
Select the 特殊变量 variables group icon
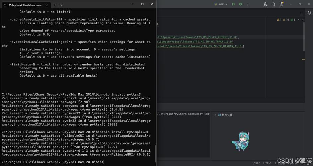tap(220, 115)
